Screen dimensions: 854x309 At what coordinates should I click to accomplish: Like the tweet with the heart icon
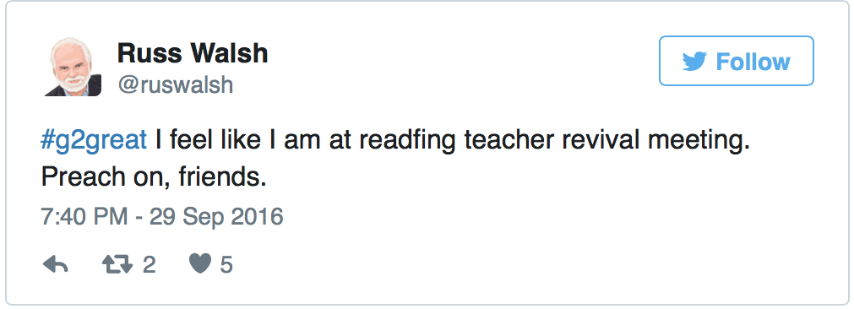(200, 264)
